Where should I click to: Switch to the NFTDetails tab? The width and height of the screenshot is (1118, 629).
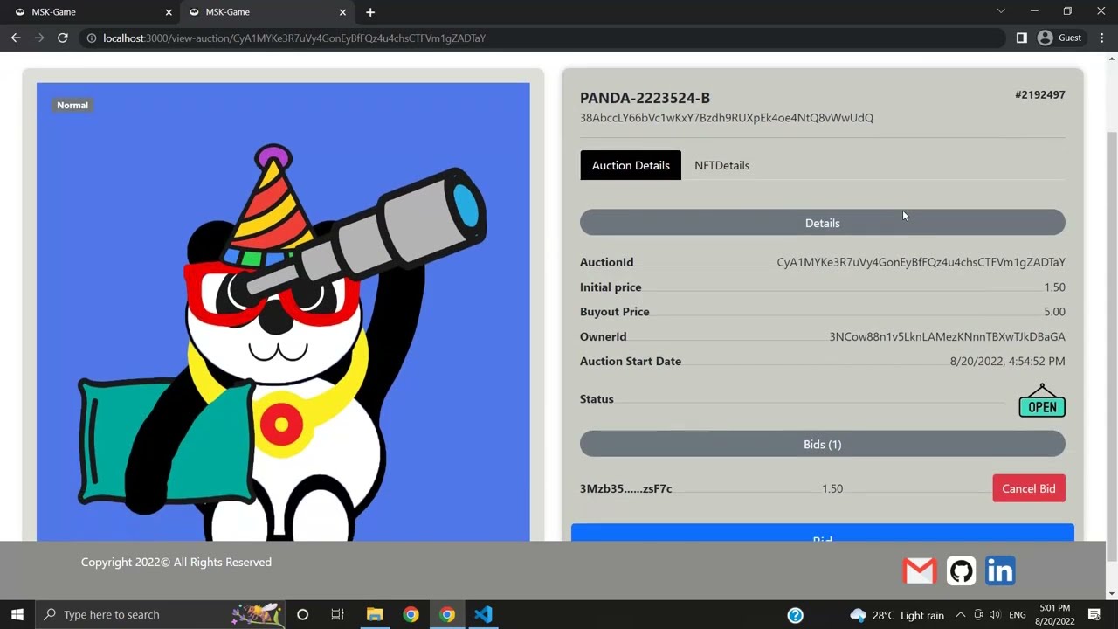(721, 165)
